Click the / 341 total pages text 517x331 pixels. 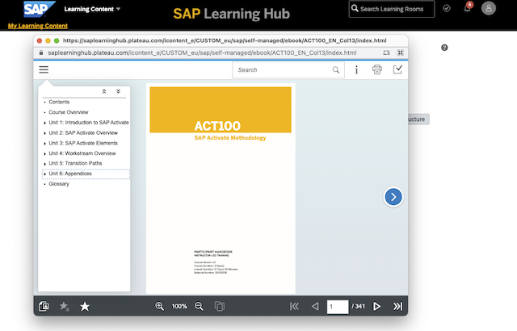358,306
